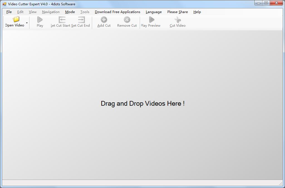Click the Please Share menu item

pyautogui.click(x=177, y=12)
